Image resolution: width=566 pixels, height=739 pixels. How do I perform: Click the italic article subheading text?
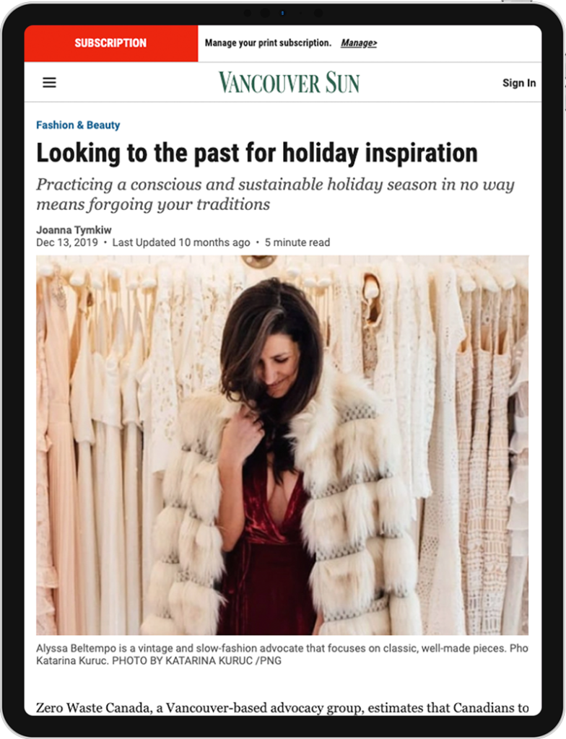(276, 194)
